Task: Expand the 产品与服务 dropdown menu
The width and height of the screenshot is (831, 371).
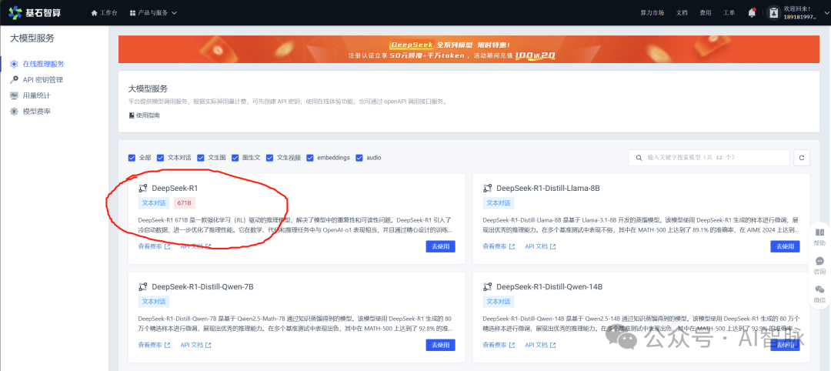Action: [153, 13]
